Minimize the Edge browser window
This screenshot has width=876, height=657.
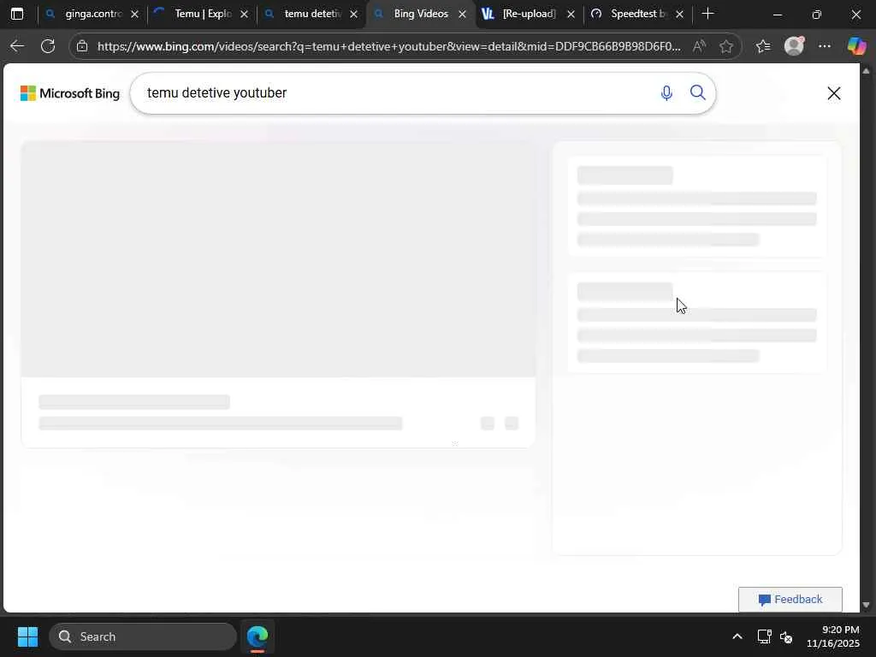click(777, 15)
